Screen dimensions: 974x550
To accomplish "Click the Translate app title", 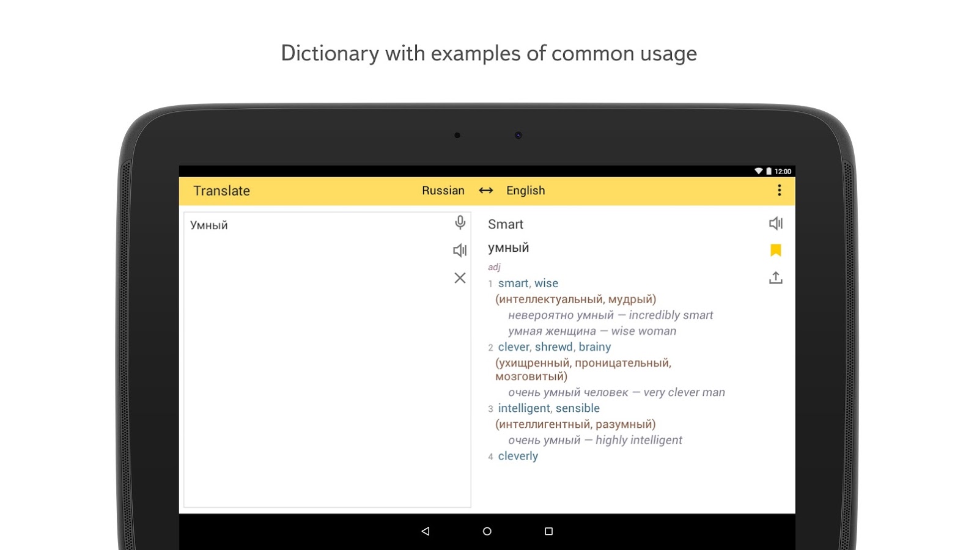I will (221, 191).
